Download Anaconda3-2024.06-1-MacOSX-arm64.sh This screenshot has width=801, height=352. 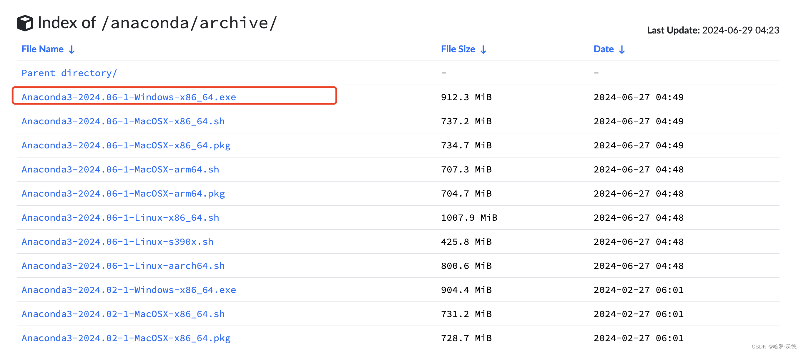click(x=120, y=170)
